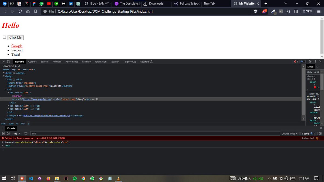
Task: Open the Performance tab in DevTools
Action: [72, 62]
